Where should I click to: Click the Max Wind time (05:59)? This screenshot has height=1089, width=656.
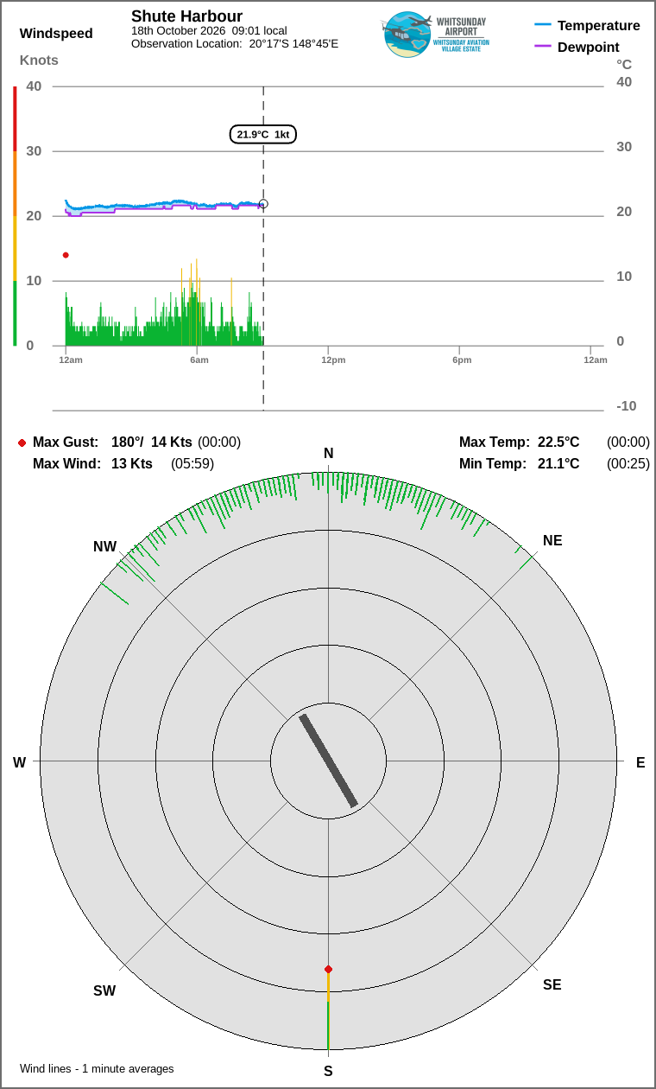click(192, 464)
